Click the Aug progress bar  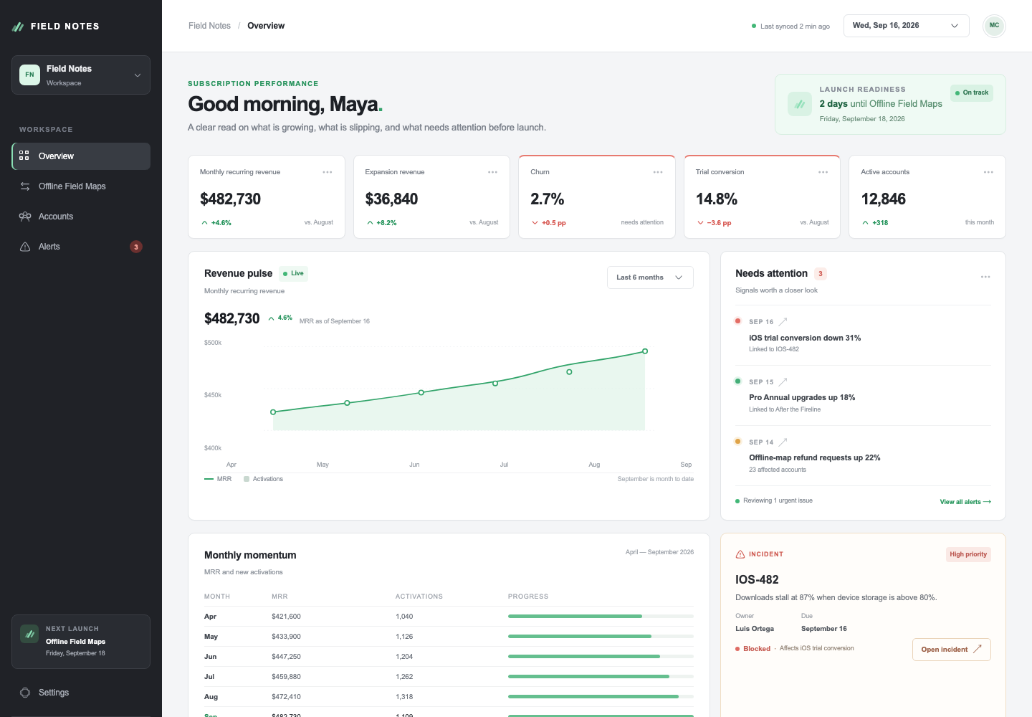601,697
